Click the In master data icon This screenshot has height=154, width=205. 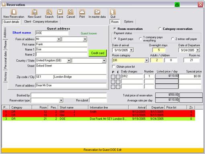pyautogui.click(x=97, y=12)
